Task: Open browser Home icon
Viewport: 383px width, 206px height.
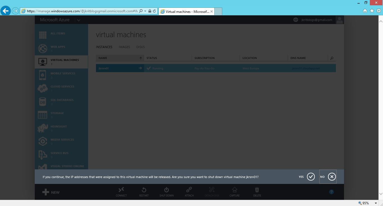Action: pyautogui.click(x=365, y=11)
